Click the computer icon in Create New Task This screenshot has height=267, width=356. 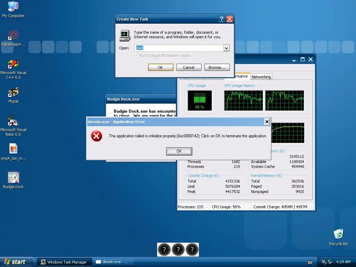(x=125, y=35)
